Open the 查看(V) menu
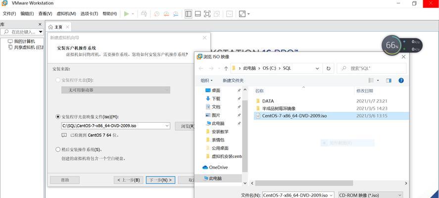 click(x=45, y=13)
